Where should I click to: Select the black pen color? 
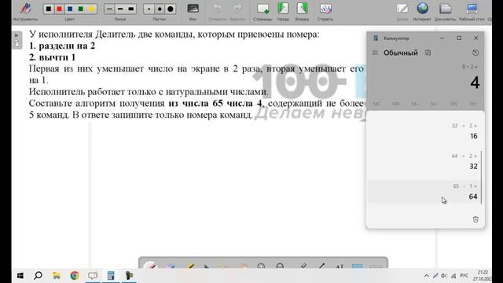[x=49, y=9]
